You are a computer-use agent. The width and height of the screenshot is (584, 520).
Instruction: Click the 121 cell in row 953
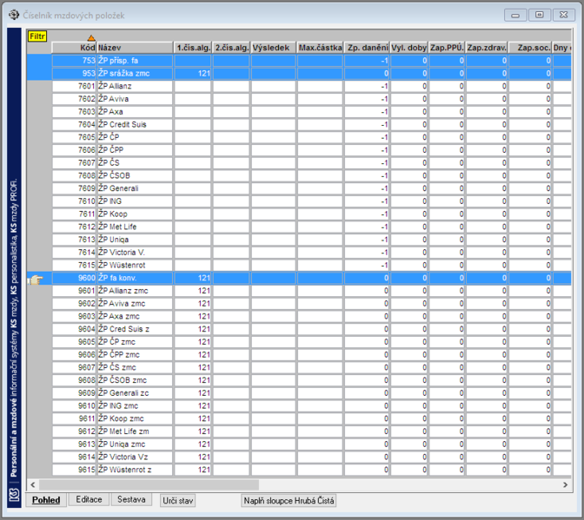(193, 73)
